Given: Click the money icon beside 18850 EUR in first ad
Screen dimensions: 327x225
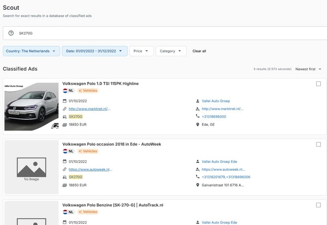Looking at the screenshot, I should (64, 125).
